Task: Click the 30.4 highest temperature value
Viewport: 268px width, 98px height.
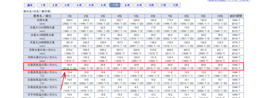Action: click(x=69, y=65)
